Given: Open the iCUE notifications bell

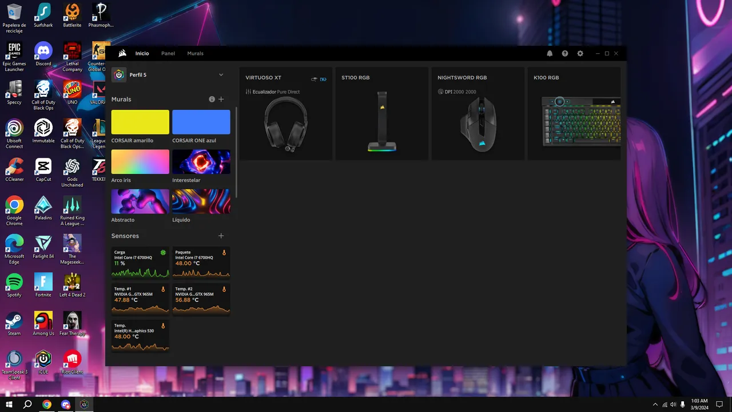Looking at the screenshot, I should 550,53.
